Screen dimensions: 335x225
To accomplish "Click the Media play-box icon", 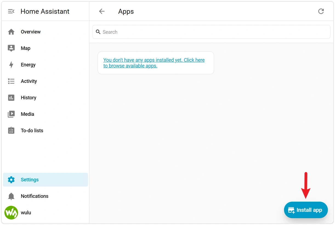I will point(11,114).
